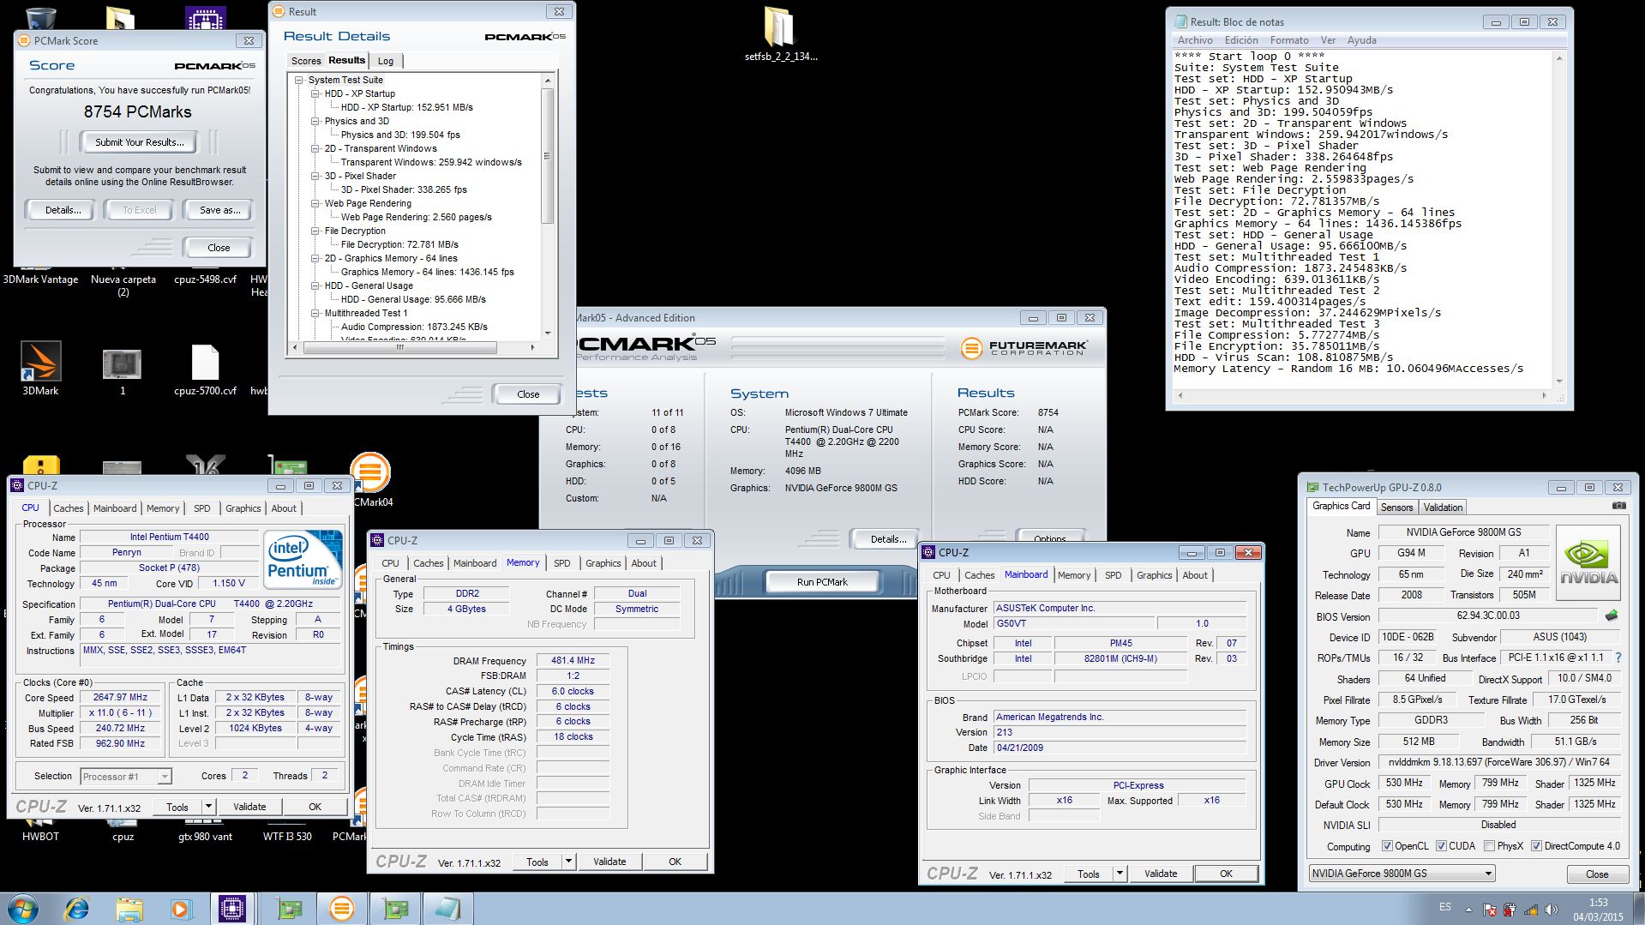Switch to Scores tab in Result Details

point(306,61)
